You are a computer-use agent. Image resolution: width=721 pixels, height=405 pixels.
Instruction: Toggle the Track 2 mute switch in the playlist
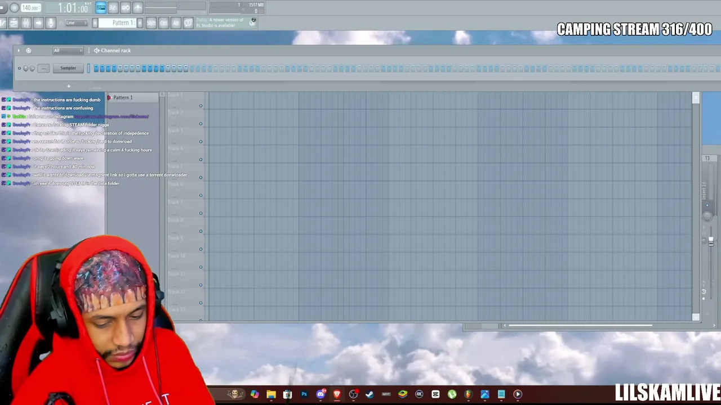point(201,124)
